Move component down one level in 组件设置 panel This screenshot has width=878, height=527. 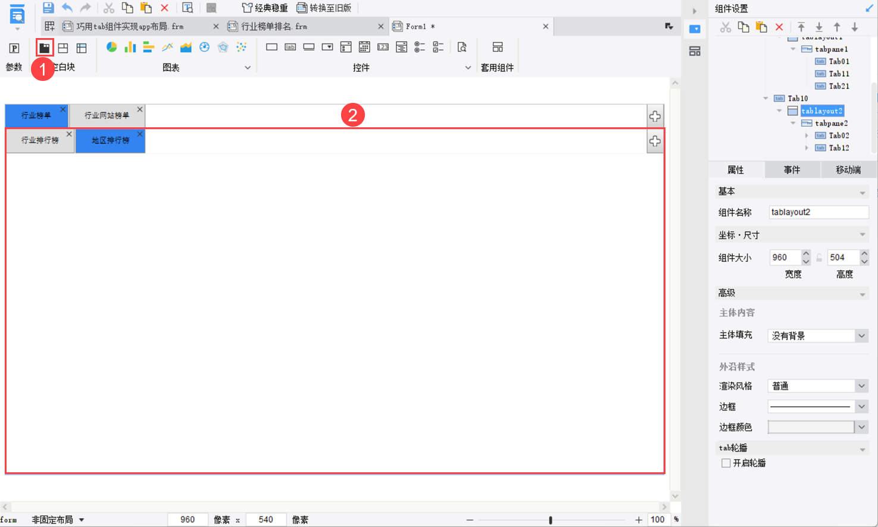(x=855, y=27)
